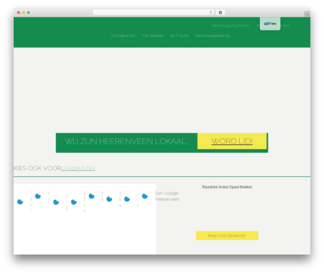This screenshot has height=274, width=324.
Task: Click the faint Standpunten heading above yellow button
Action: coord(227,216)
